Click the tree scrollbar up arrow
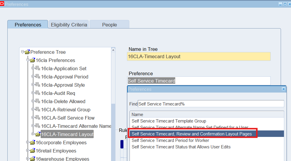The width and height of the screenshot is (291, 161). [113, 50]
